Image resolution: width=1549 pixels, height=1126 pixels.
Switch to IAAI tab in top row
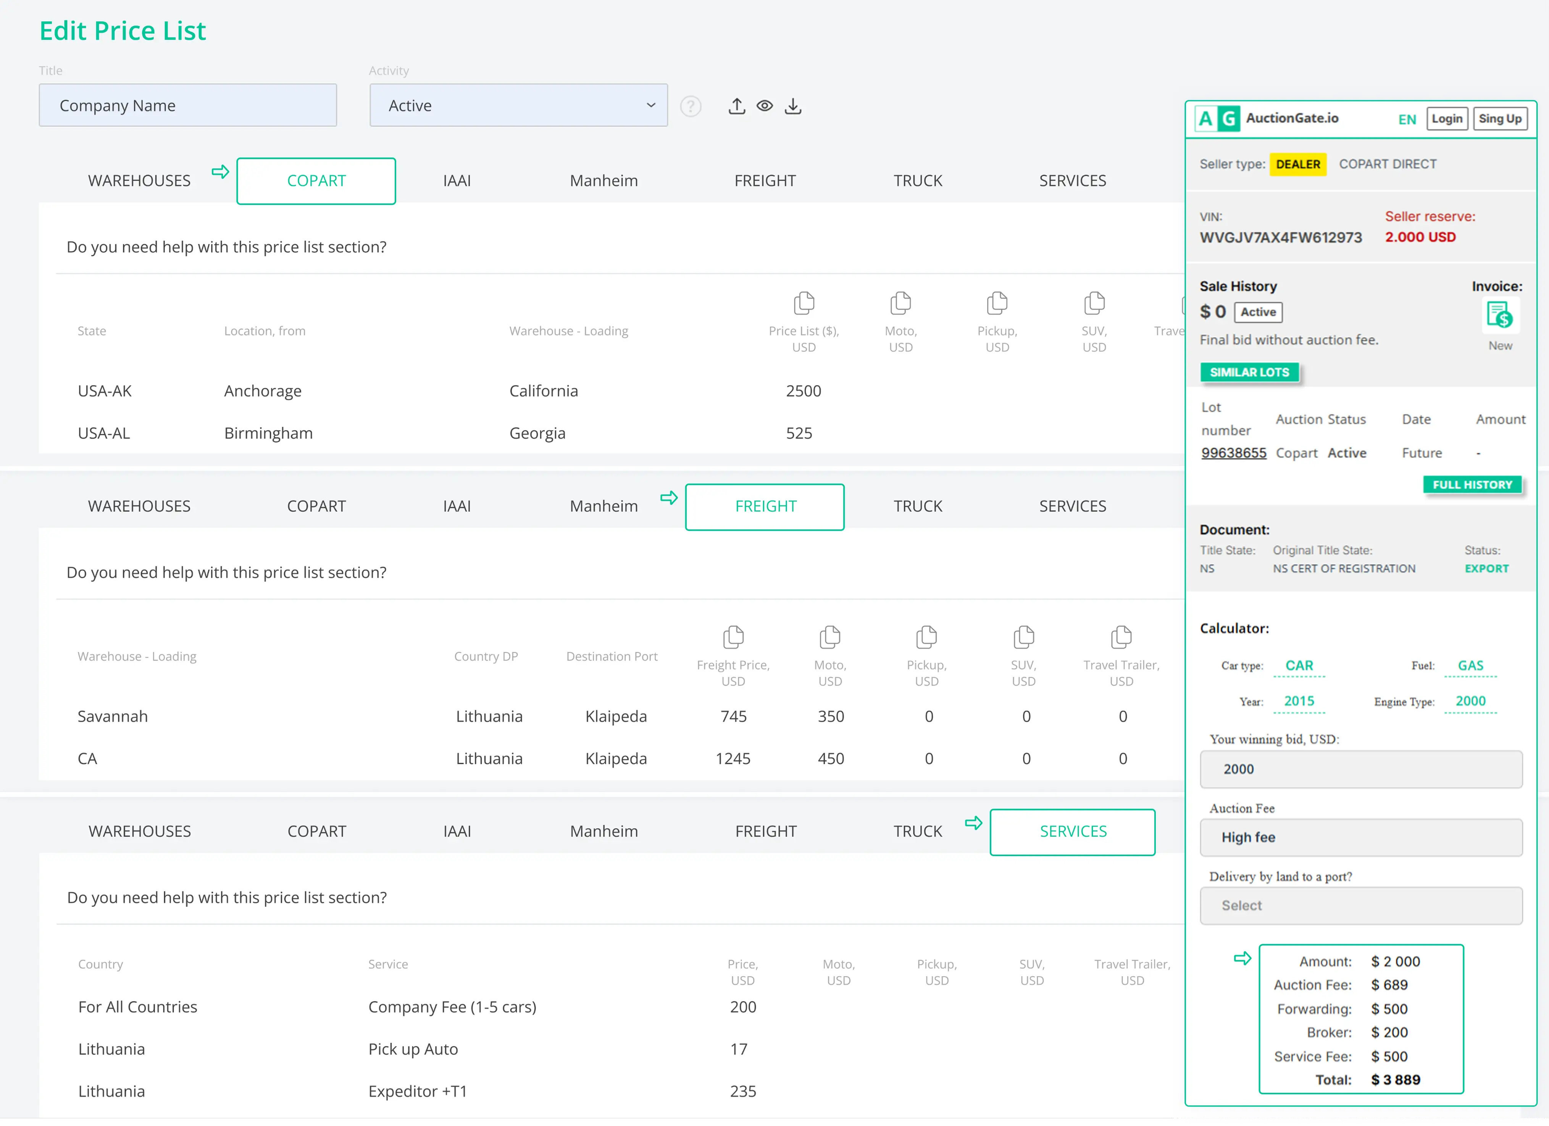456,181
